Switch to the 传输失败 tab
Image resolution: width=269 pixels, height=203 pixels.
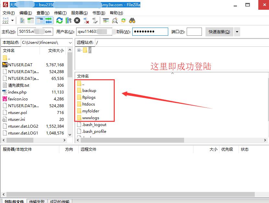pyautogui.click(x=37, y=201)
